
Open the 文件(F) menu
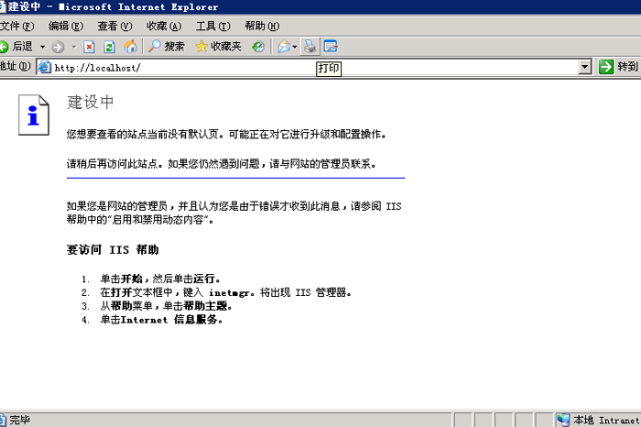pos(16,26)
